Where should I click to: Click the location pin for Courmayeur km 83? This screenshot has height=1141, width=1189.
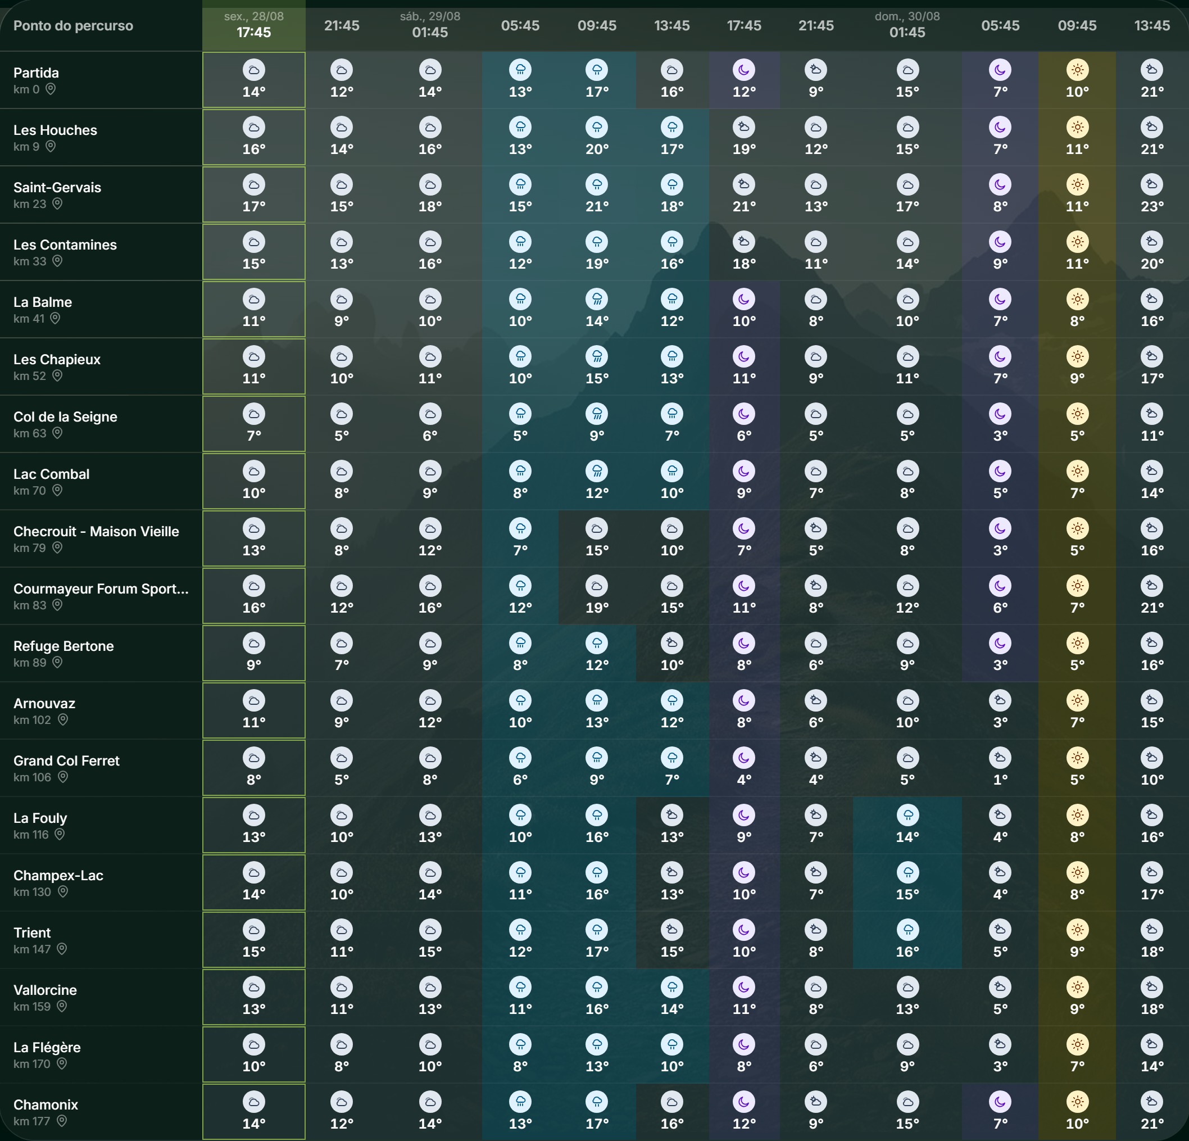click(57, 605)
